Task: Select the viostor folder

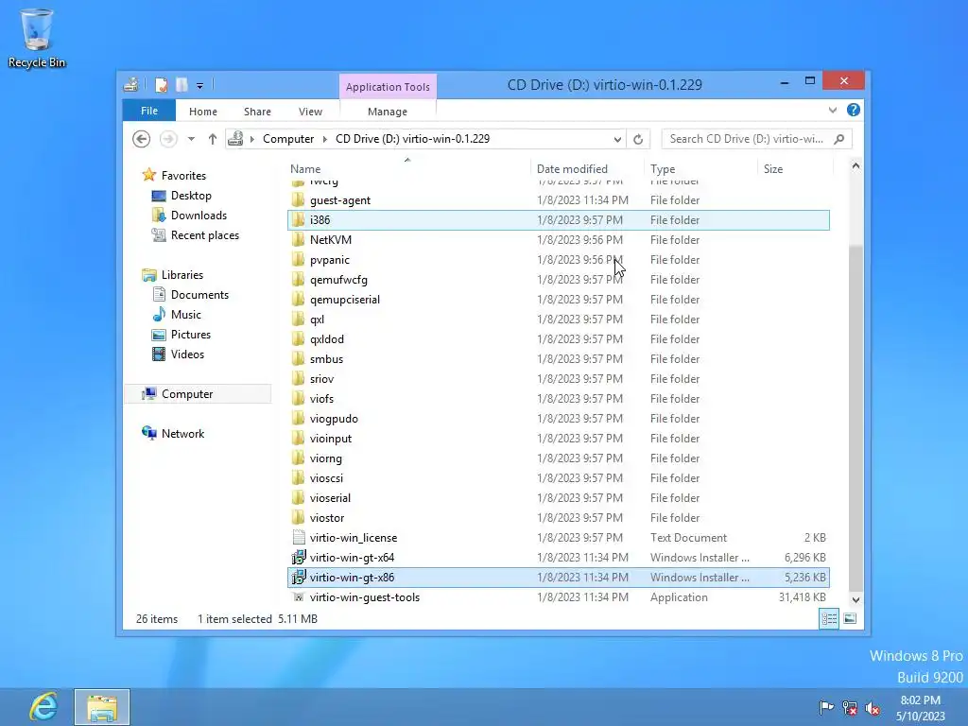Action: (326, 518)
